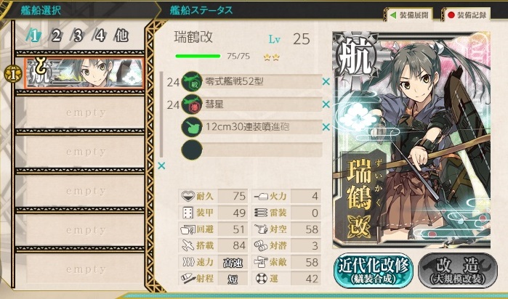The image size is (508, 299).
Task: Remove 12cm30連装噴進砲 using its X icon
Action: [x=326, y=127]
